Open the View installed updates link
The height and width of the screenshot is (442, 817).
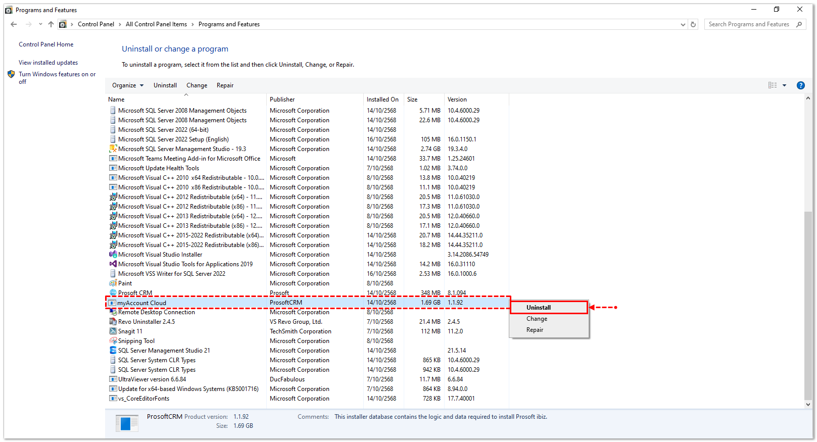(x=49, y=63)
